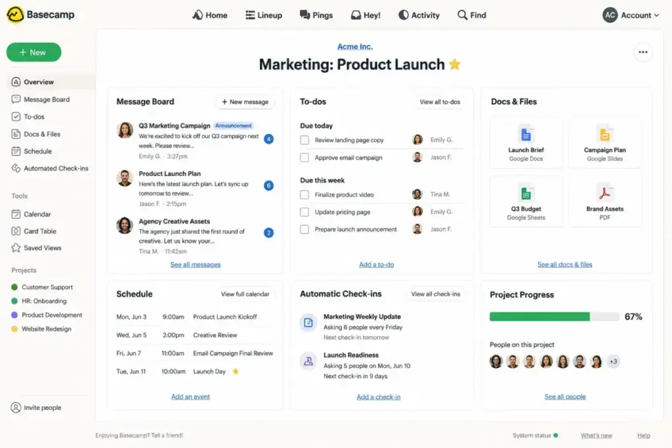Click Emily G.'s avatar on Q3 Marketing Campaign

tap(125, 130)
